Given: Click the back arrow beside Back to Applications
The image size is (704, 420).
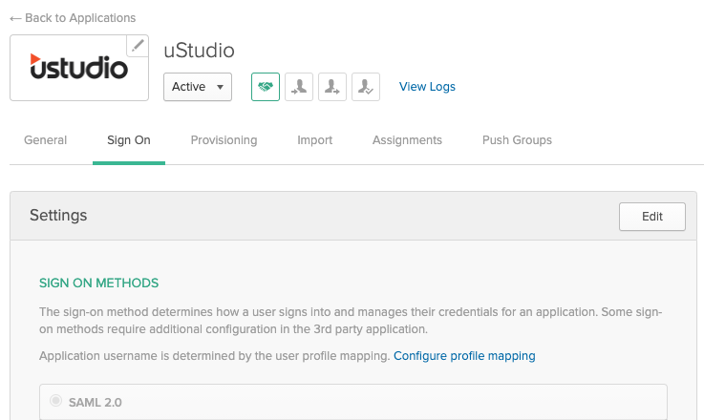Looking at the screenshot, I should click(15, 18).
